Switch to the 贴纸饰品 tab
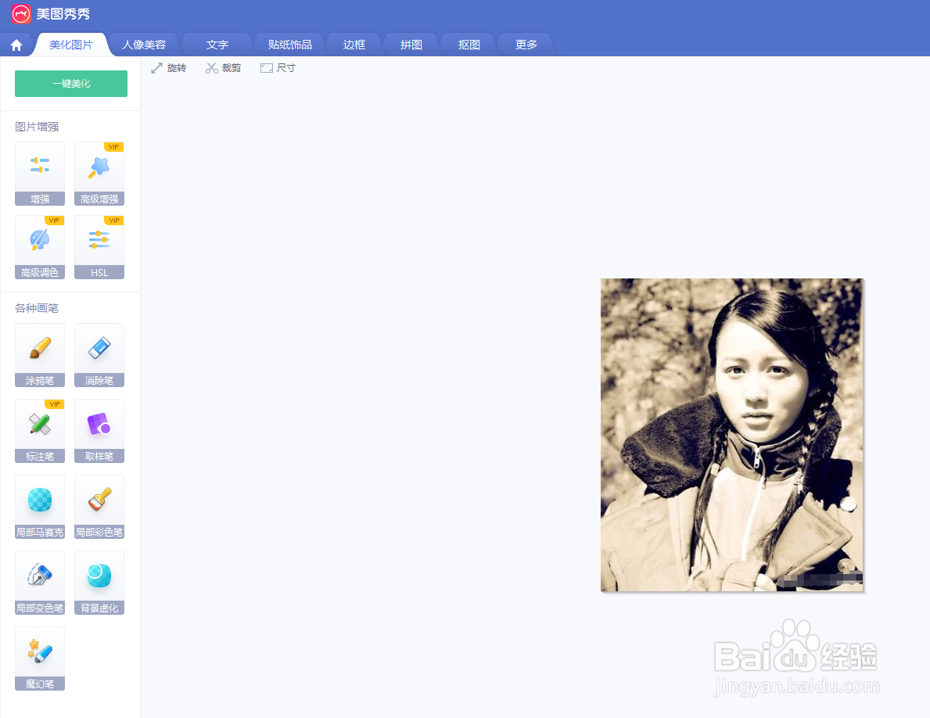Viewport: 930px width, 718px height. pos(289,45)
